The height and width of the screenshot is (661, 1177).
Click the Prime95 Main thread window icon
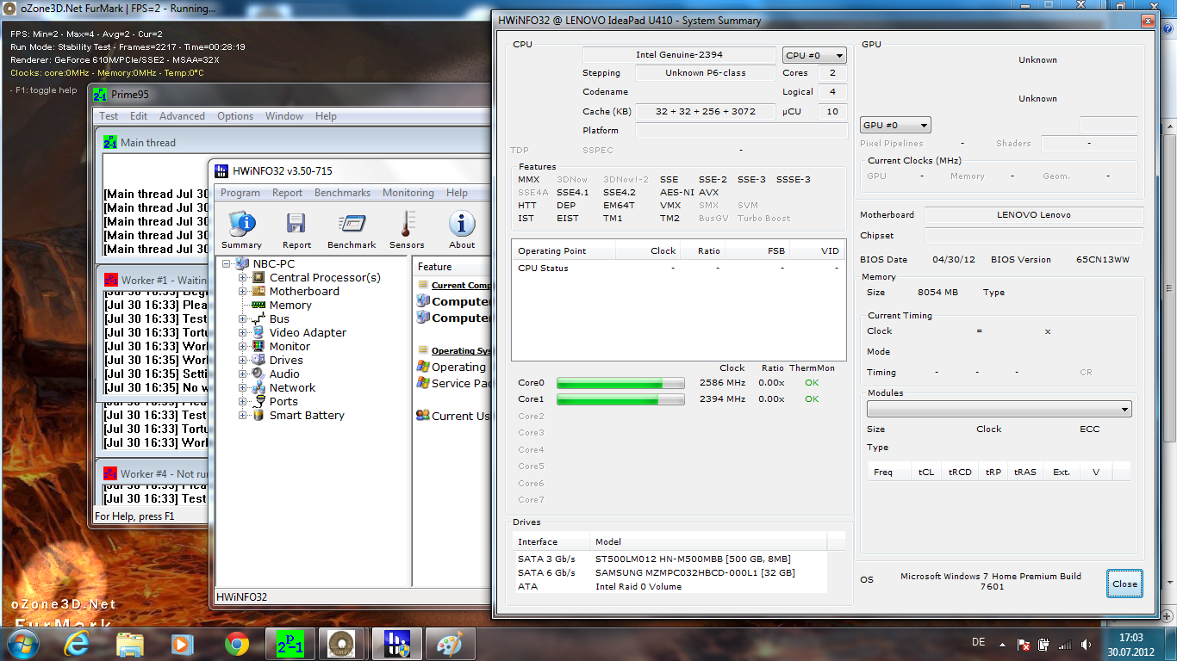click(x=109, y=143)
